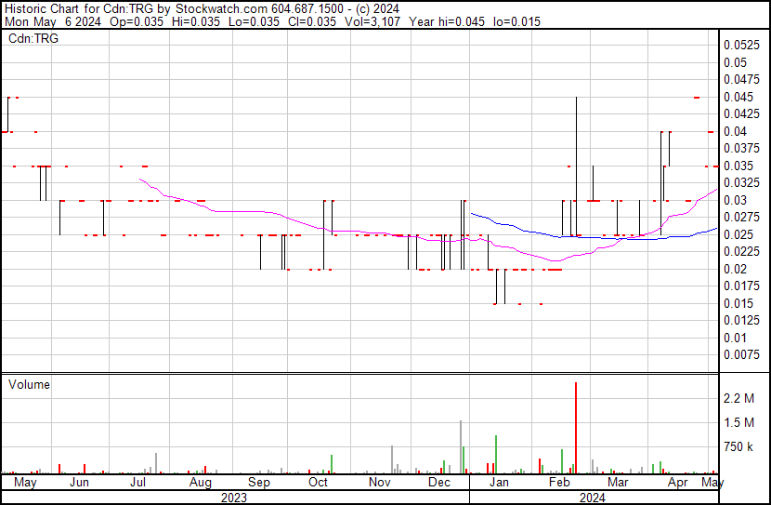Click the 0.01 price axis label
Image resolution: width=771 pixels, height=505 pixels.
coord(735,338)
